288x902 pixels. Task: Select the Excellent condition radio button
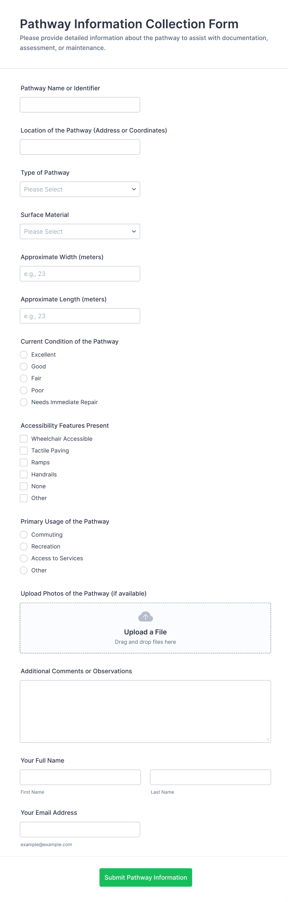click(x=24, y=355)
